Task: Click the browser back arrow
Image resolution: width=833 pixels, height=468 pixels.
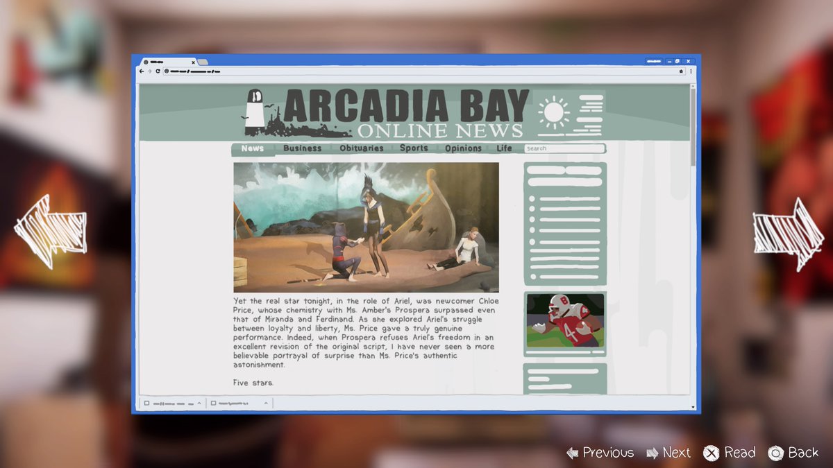Action: [x=142, y=71]
